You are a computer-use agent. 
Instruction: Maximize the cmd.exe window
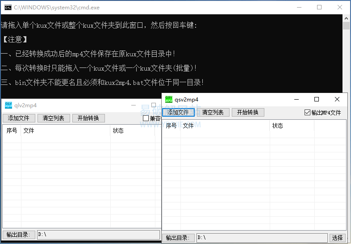[x=319, y=7]
